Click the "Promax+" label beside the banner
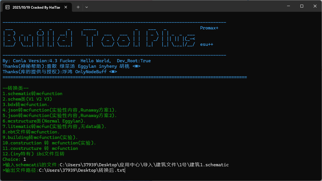The image size is (322, 181). [x=209, y=28]
